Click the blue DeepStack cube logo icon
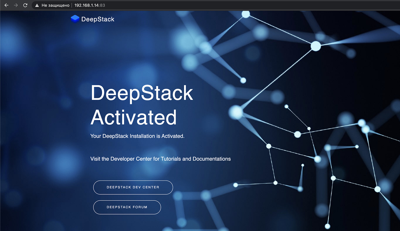The width and height of the screenshot is (400, 231). [74, 19]
